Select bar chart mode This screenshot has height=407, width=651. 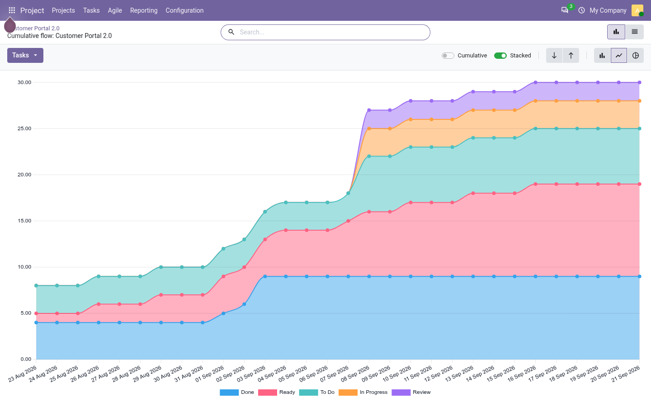tap(602, 56)
